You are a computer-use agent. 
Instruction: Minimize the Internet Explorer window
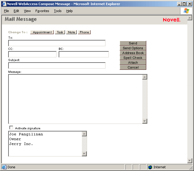click(x=179, y=4)
